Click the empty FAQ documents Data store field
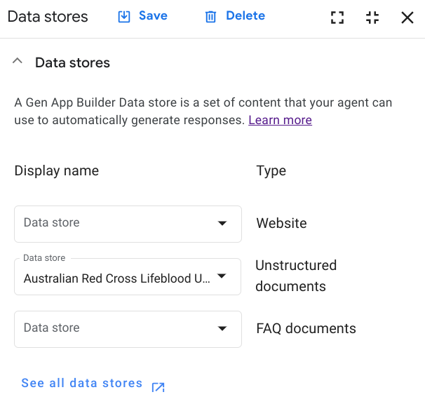Image resolution: width=425 pixels, height=418 pixels. 112,329
